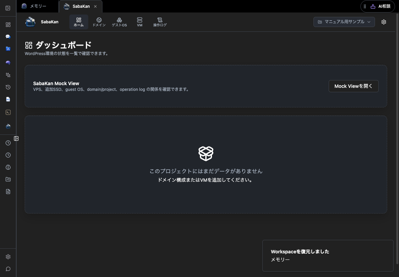Open the dashboard grid icon in sidebar
The width and height of the screenshot is (399, 277).
click(8, 25)
